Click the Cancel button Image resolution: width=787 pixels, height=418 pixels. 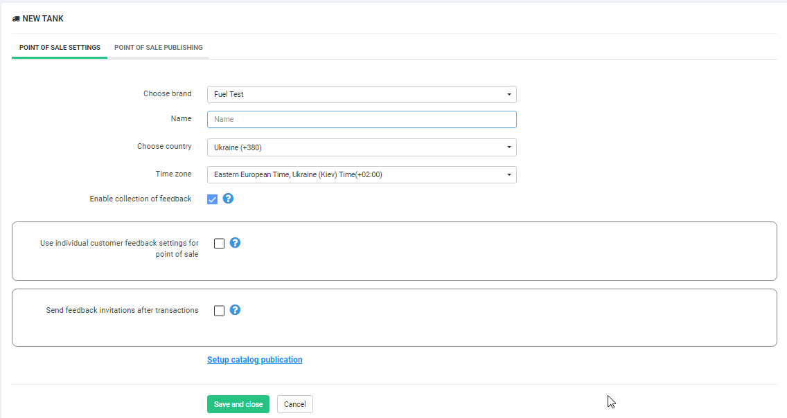(294, 404)
